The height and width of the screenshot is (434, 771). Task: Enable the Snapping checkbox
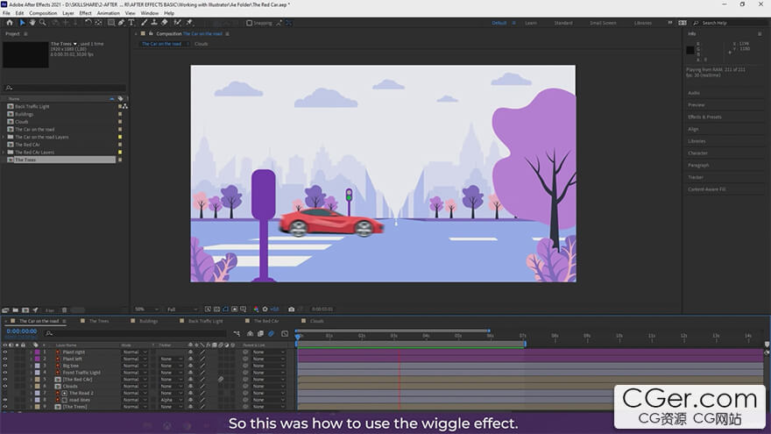click(249, 23)
